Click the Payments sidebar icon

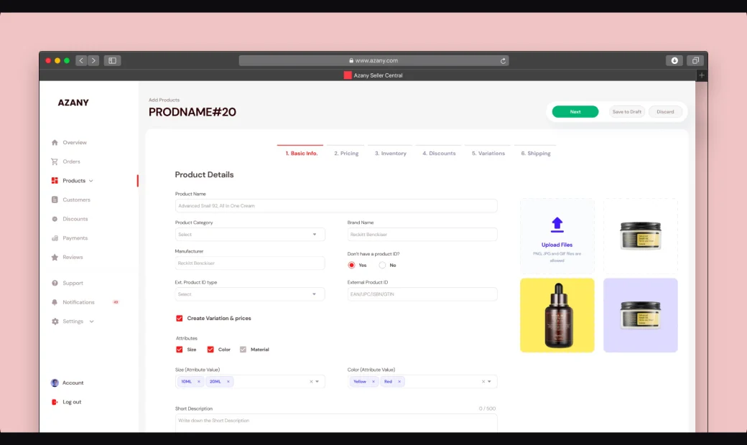pyautogui.click(x=55, y=238)
